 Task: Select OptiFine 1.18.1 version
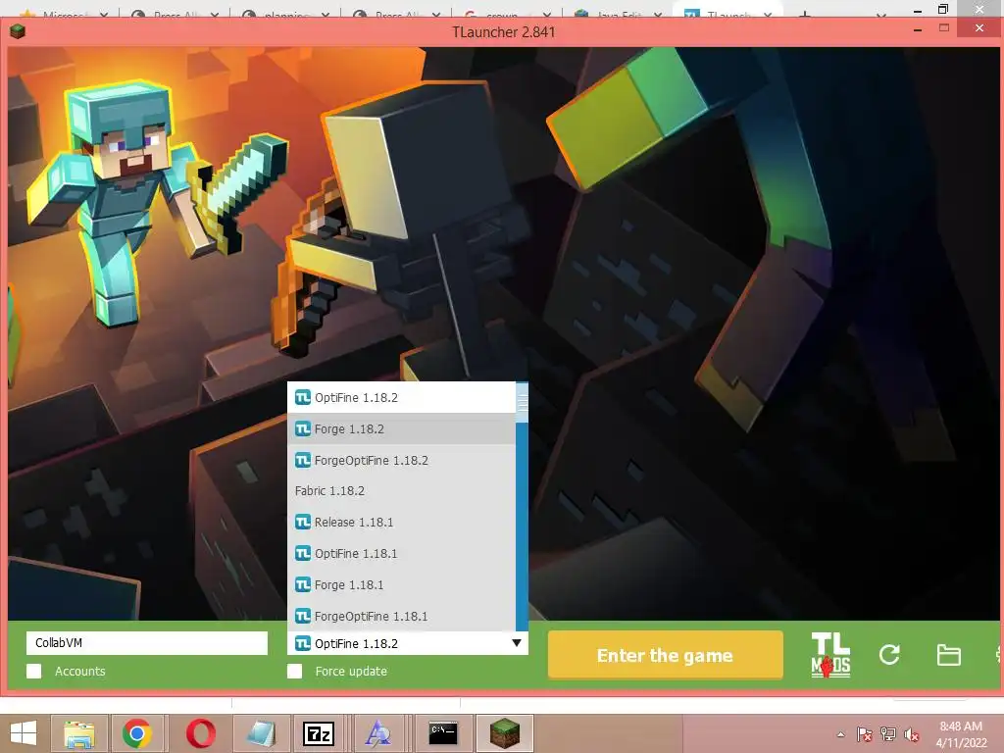tap(401, 554)
